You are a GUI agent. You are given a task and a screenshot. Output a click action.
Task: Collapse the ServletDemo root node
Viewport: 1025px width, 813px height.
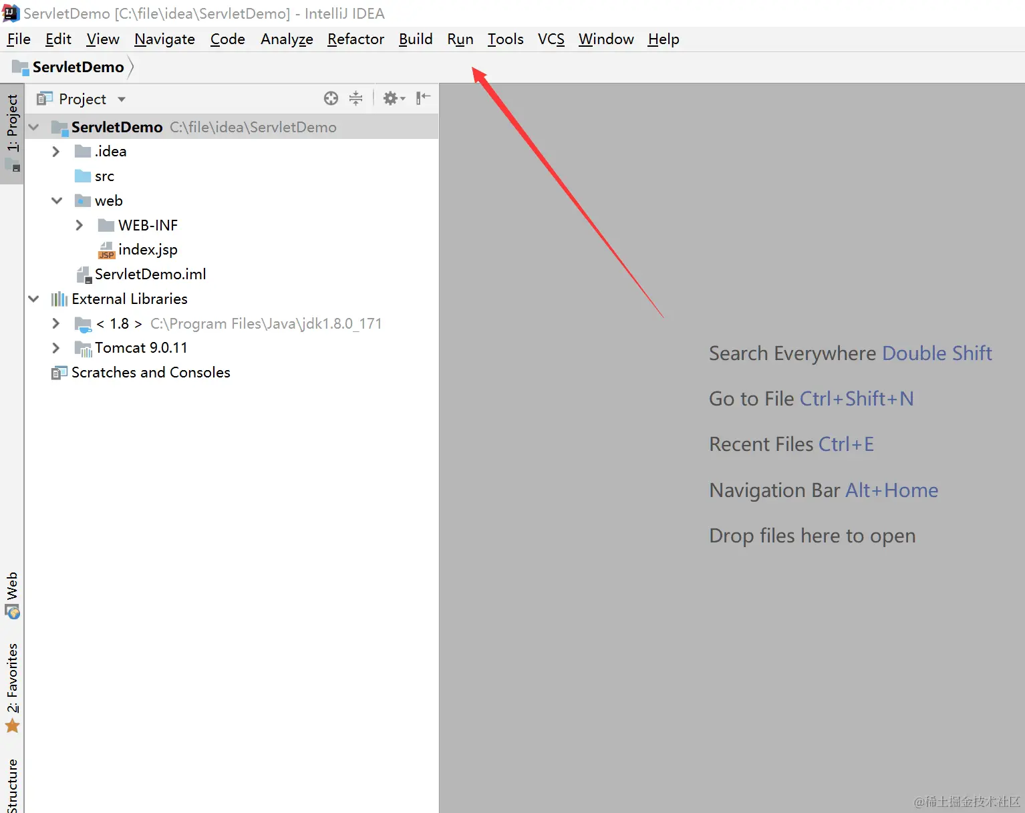[x=34, y=127]
